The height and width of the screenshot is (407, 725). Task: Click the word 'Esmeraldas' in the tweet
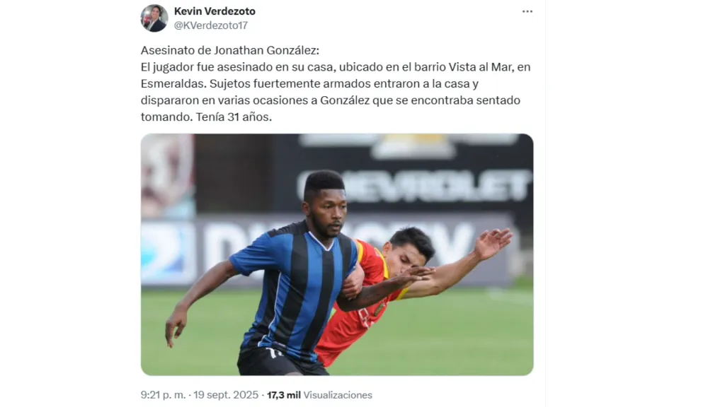[173, 83]
